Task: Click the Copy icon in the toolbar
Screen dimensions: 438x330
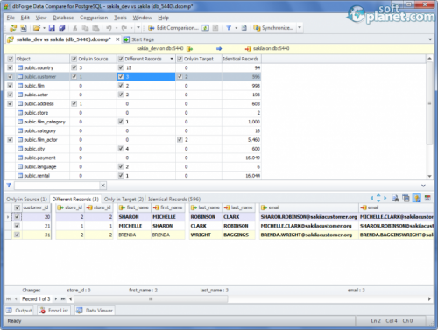Action: point(85,28)
